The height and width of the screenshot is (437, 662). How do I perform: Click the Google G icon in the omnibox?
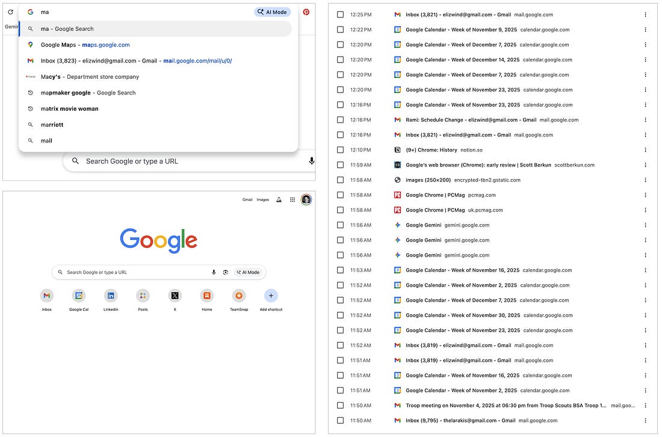coord(31,12)
